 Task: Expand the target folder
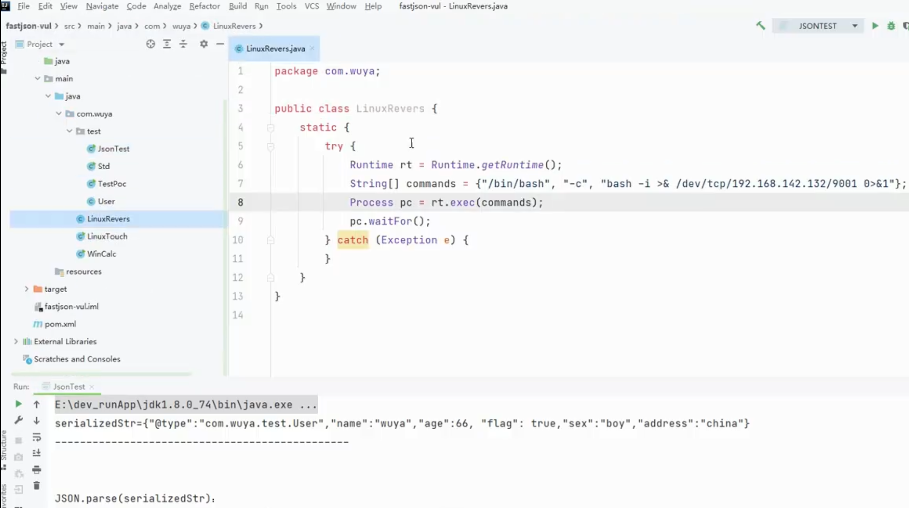pos(27,289)
